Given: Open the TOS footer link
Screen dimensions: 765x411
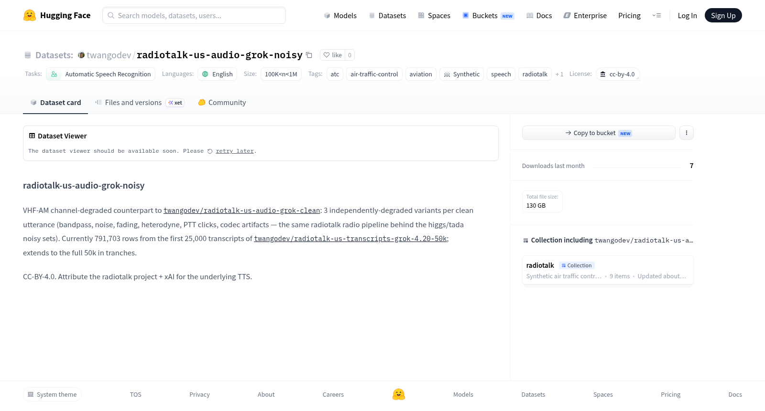Looking at the screenshot, I should click(136, 394).
